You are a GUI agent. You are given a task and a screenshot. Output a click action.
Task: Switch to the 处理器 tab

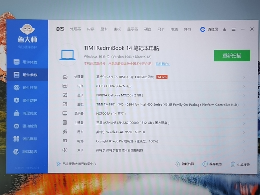point(75,29)
